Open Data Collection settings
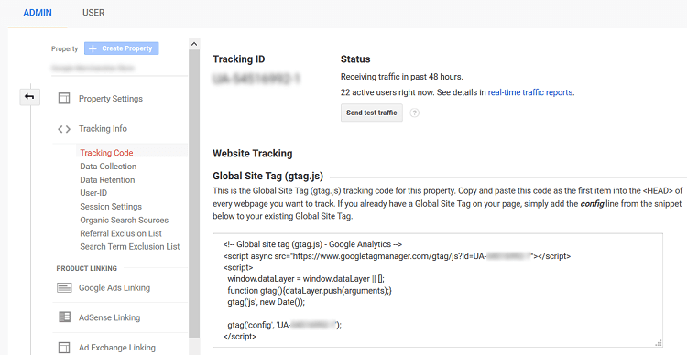The height and width of the screenshot is (355, 687). [x=108, y=167]
